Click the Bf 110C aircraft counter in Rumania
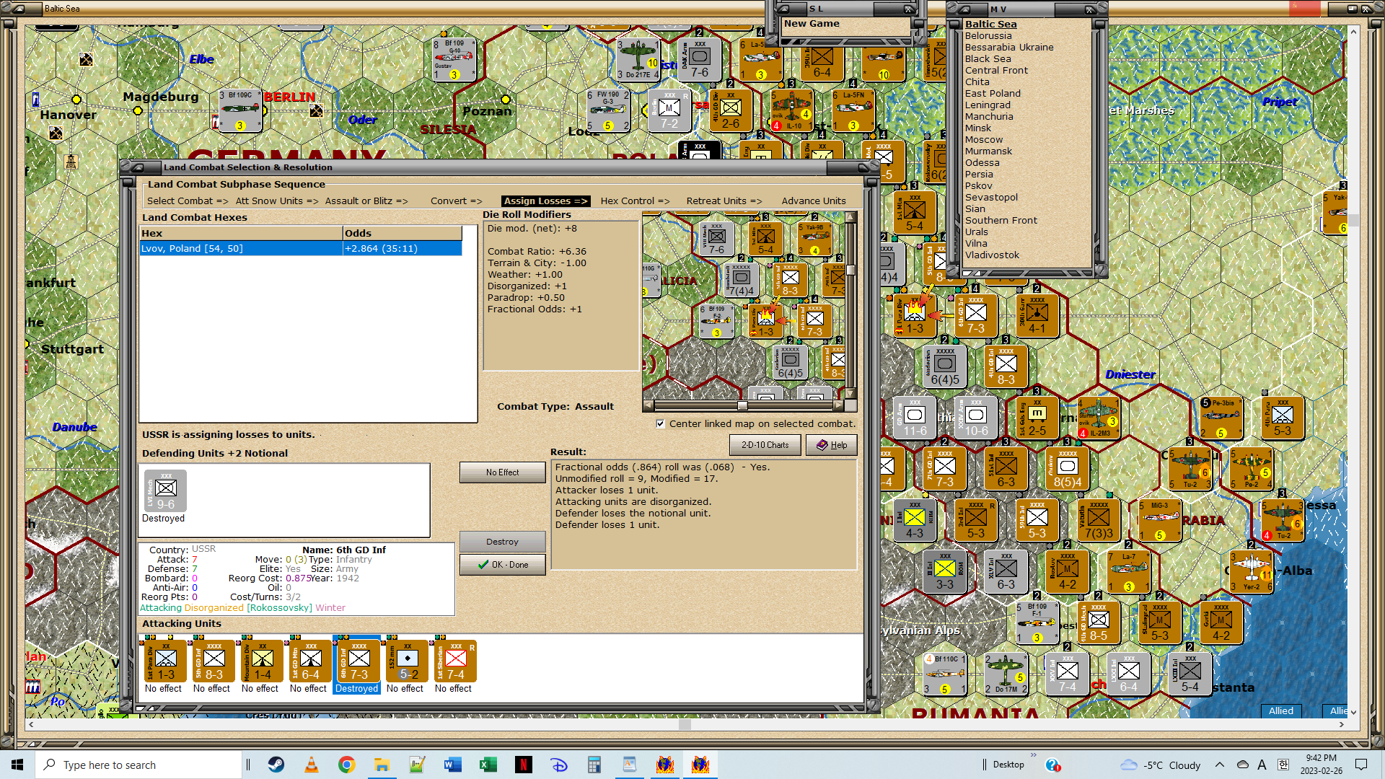The image size is (1385, 779). click(944, 674)
